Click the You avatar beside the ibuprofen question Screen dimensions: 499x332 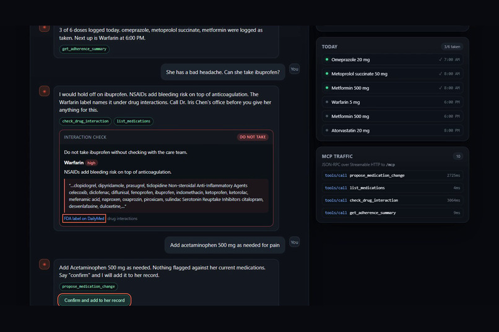294,69
